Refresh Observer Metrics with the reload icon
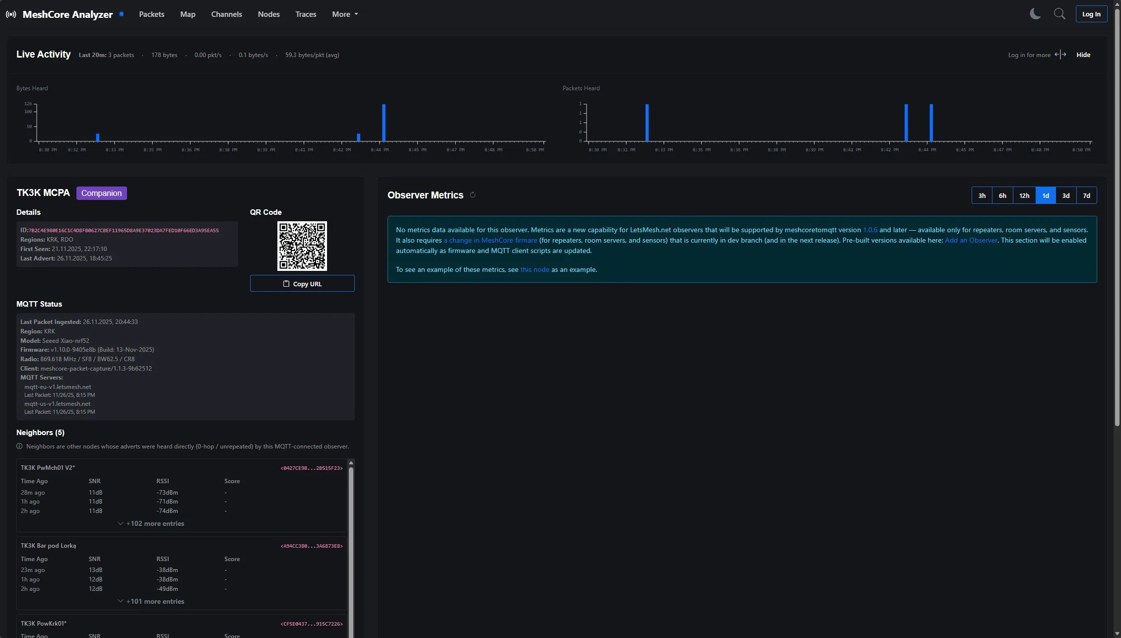Screen dimensions: 1121x638 coord(472,195)
